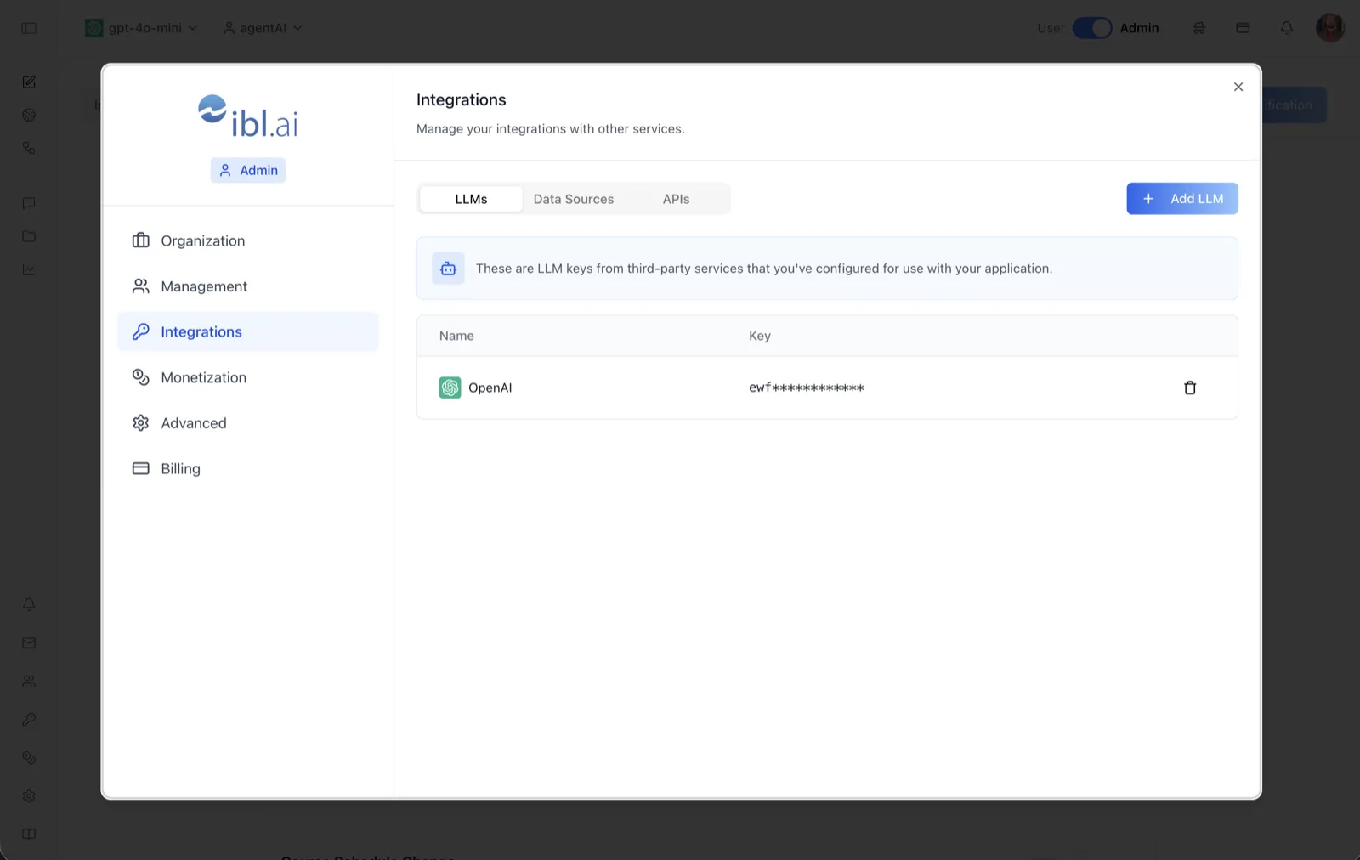Click the Key column header

pos(759,336)
